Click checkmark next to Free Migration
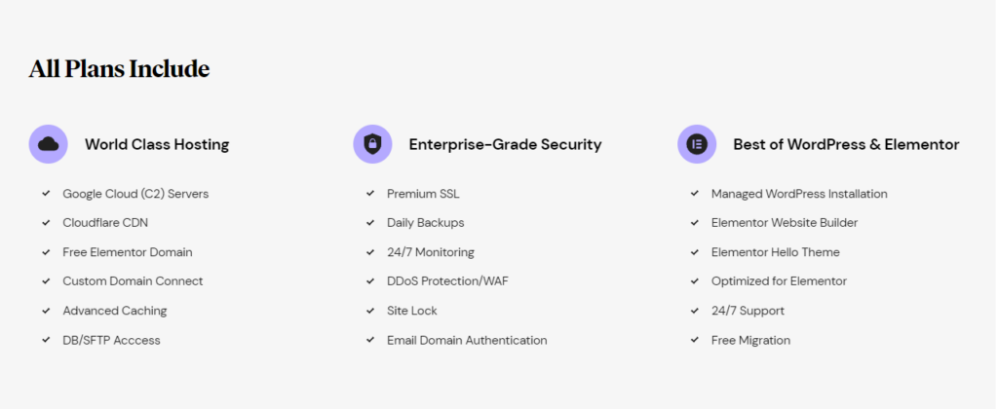 695,340
